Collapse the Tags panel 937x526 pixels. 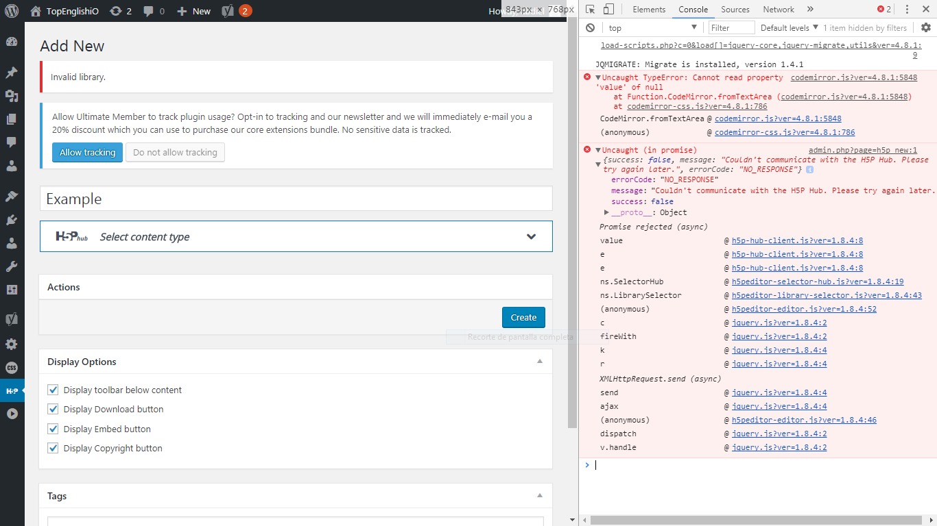(x=540, y=495)
